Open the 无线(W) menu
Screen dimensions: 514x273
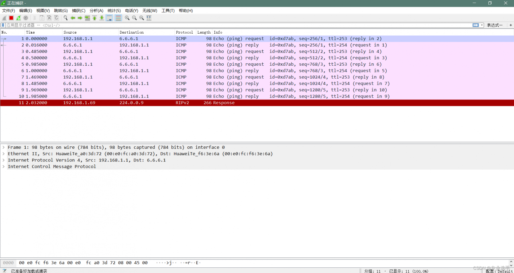pos(150,10)
